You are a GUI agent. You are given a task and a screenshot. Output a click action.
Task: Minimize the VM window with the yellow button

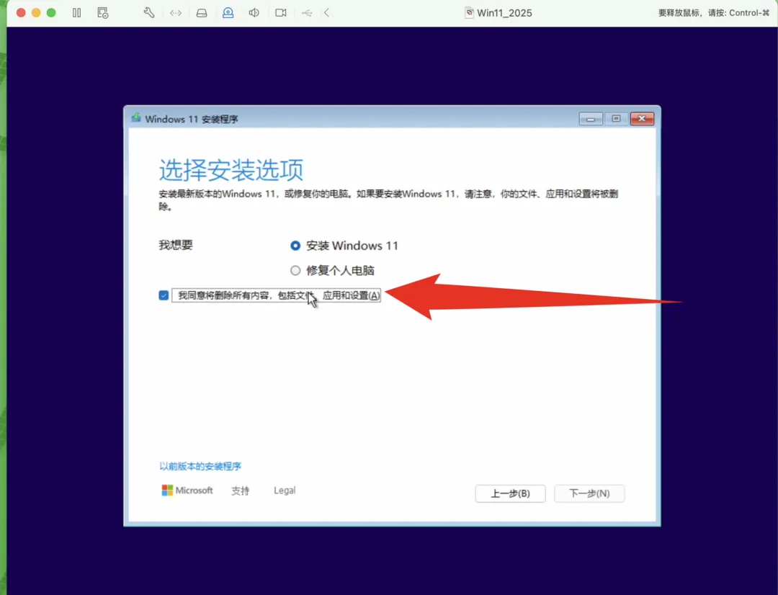coord(36,13)
